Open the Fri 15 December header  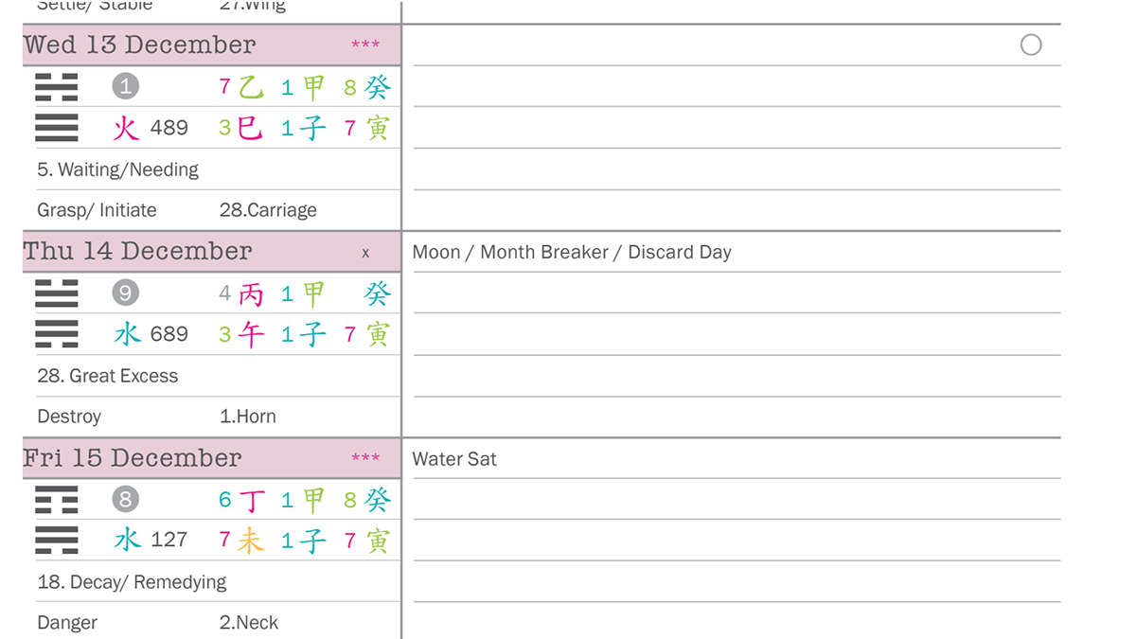point(212,458)
